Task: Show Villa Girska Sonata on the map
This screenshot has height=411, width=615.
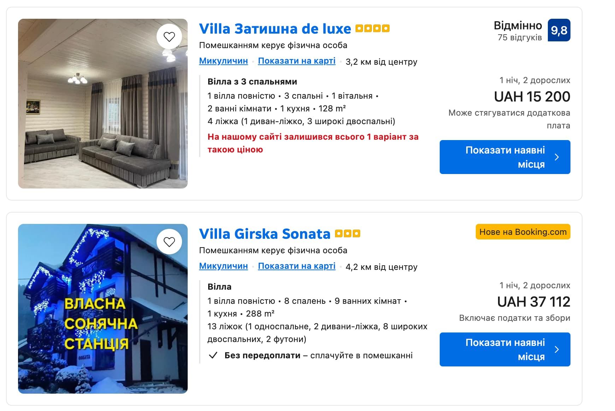Action: [x=297, y=266]
